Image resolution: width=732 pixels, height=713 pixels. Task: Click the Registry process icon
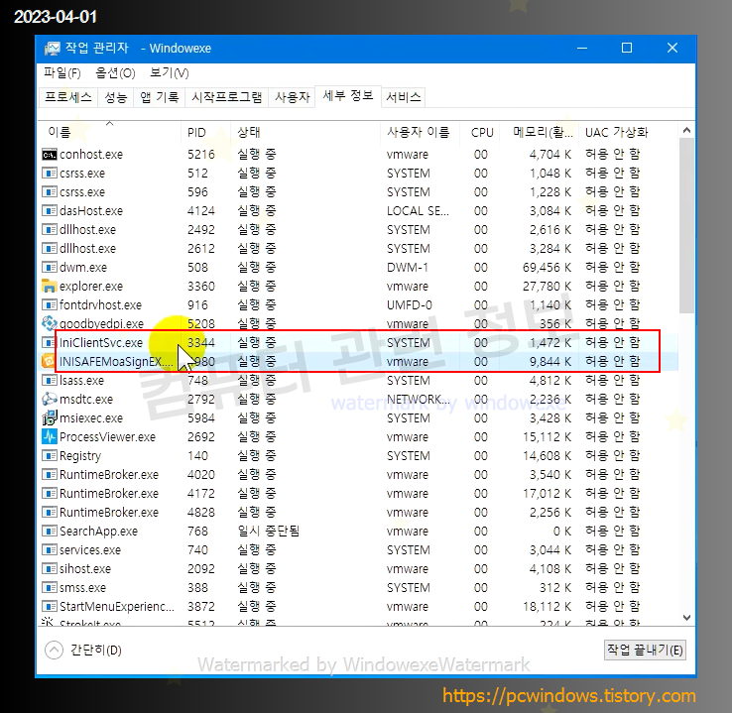[49, 456]
